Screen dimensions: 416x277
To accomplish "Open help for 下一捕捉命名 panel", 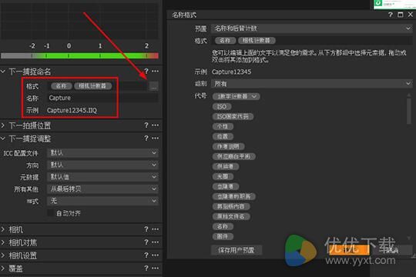I will (146, 71).
